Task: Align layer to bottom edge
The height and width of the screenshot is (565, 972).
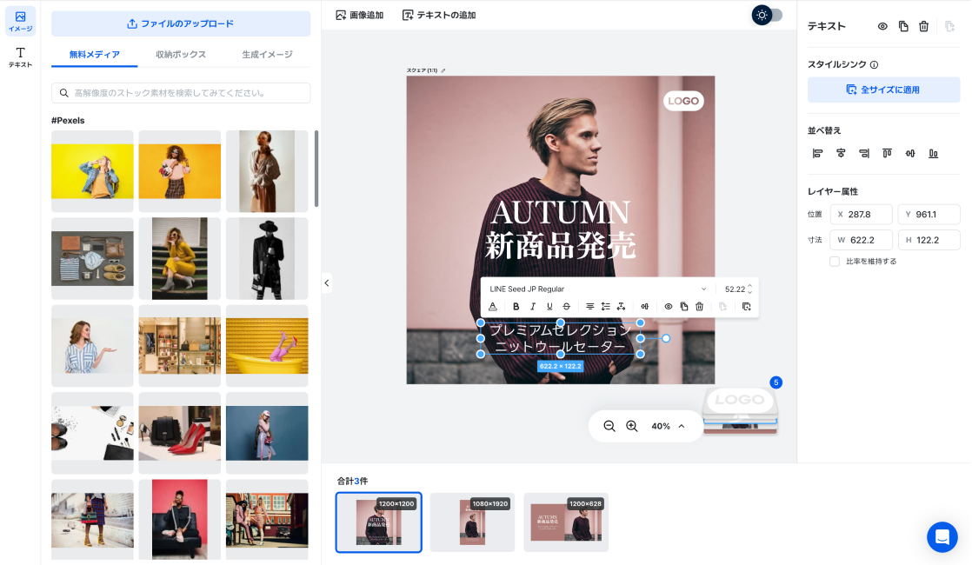Action: coord(933,153)
